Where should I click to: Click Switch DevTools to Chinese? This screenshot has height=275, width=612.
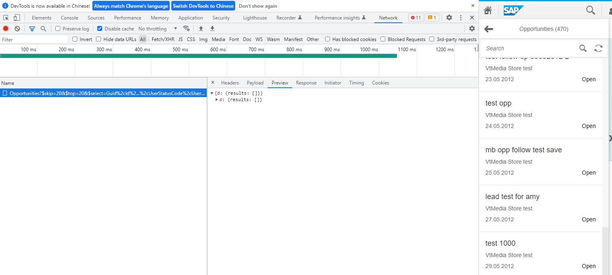[x=203, y=6]
